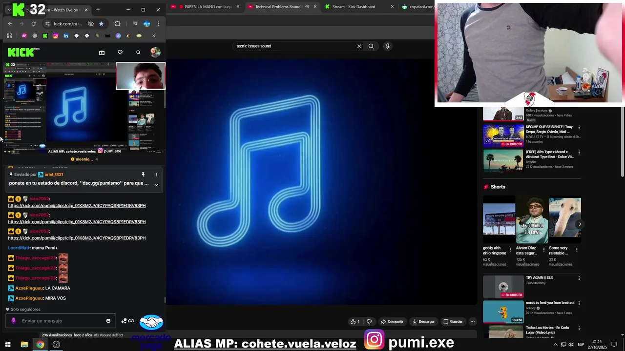This screenshot has width=625, height=351.
Task: Open the channel points infinity icon
Action: (127, 321)
